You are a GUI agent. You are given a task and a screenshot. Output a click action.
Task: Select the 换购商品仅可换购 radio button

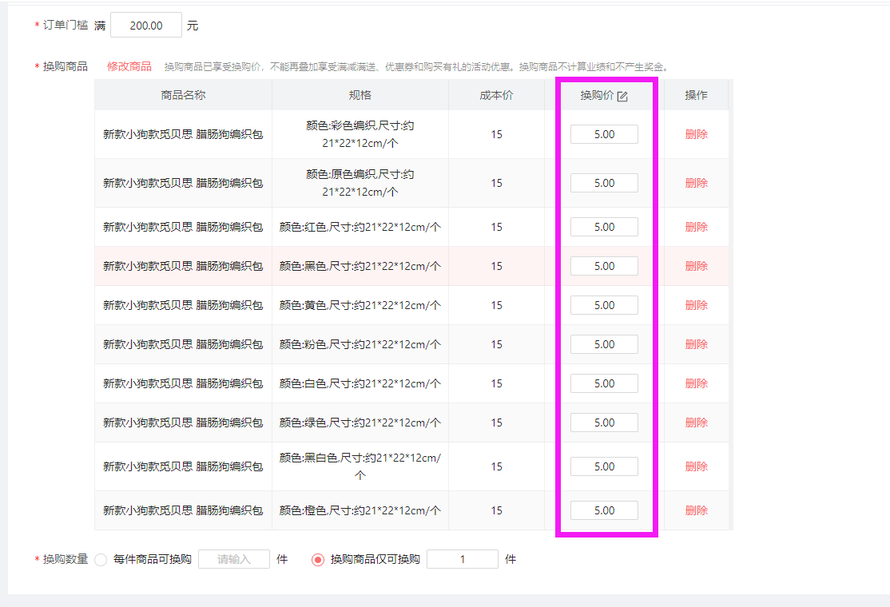(318, 559)
